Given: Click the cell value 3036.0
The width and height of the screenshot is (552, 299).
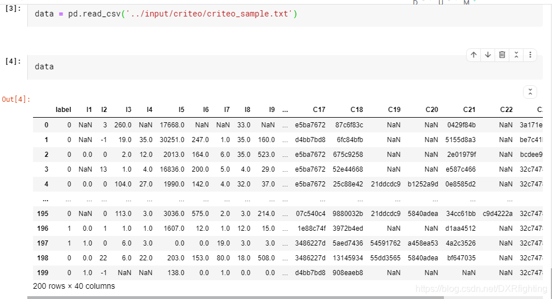Looking at the screenshot, I should [174, 214].
